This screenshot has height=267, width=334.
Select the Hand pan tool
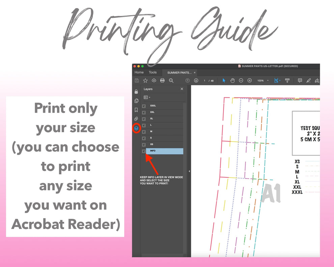pyautogui.click(x=232, y=81)
